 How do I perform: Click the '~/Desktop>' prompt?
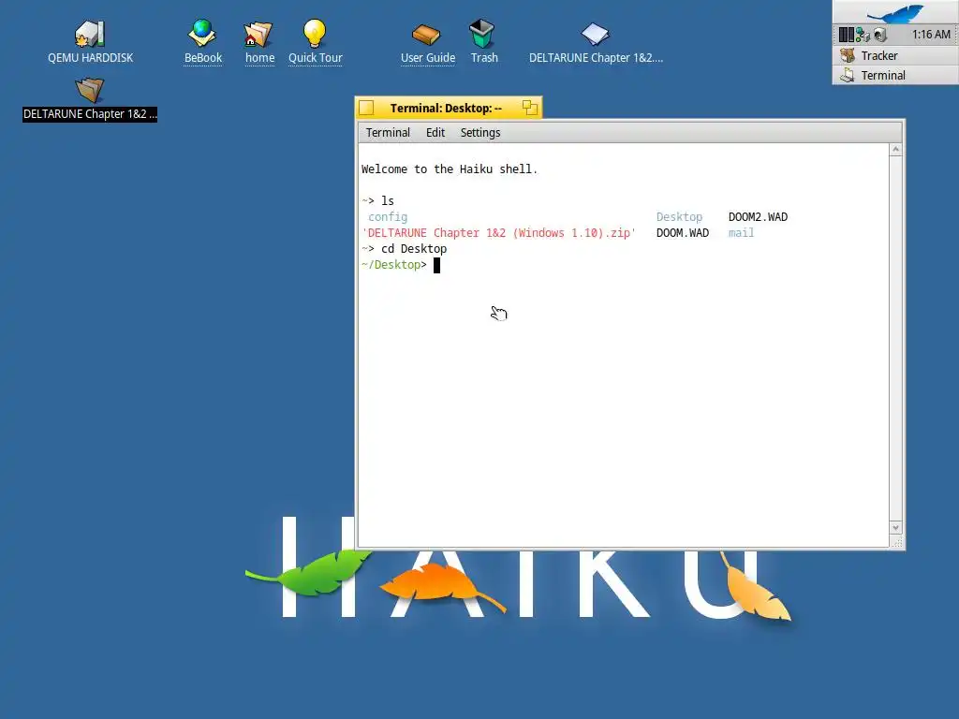coord(394,265)
